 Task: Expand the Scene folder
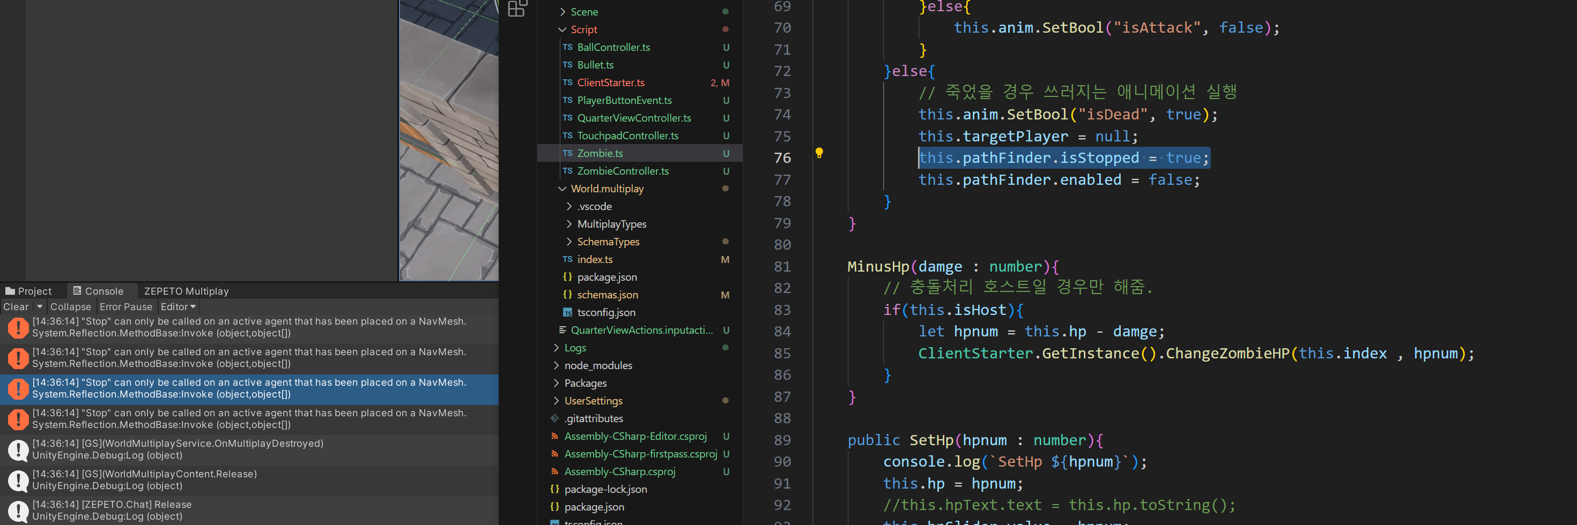(562, 12)
